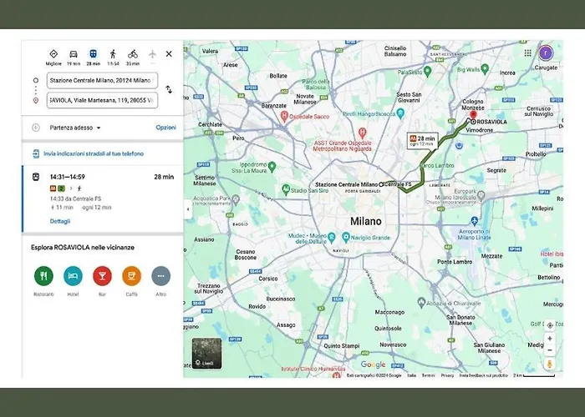Select the 14:31—14:59 transit route
The image size is (585, 417).
click(x=103, y=198)
